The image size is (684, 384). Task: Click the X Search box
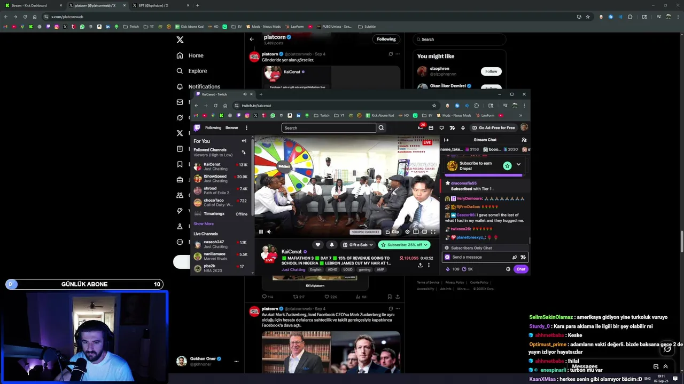460,39
